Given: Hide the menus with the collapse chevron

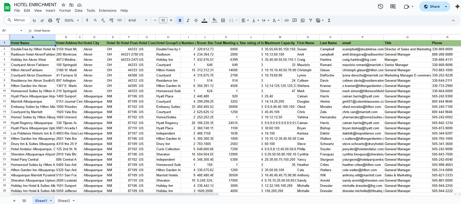Looking at the screenshot, I should pos(453,20).
